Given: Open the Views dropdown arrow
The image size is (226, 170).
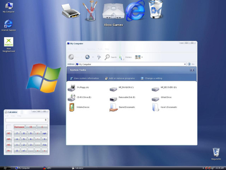Looking at the screenshot, I should (x=142, y=57).
